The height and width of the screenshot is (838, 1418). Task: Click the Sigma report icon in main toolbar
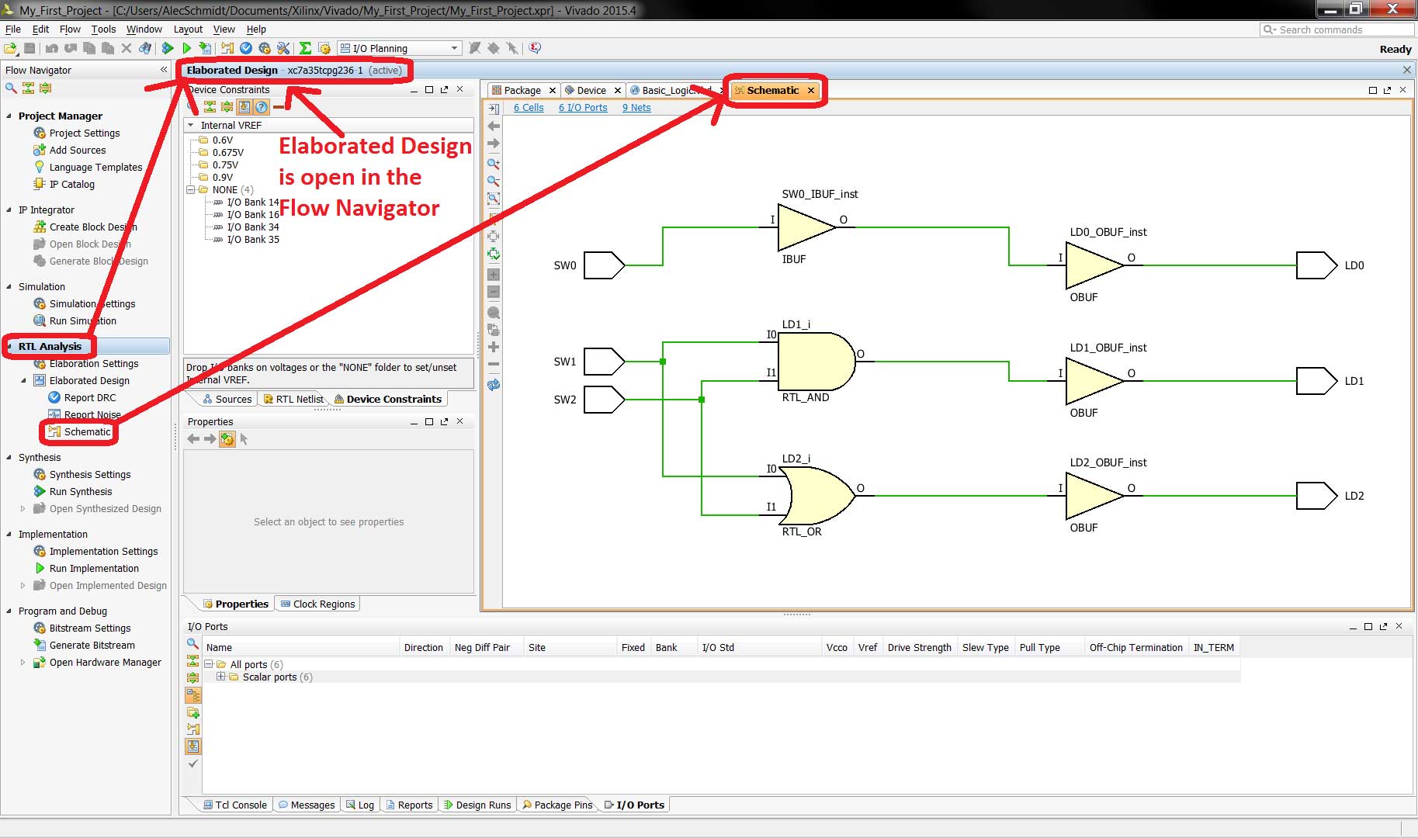305,48
